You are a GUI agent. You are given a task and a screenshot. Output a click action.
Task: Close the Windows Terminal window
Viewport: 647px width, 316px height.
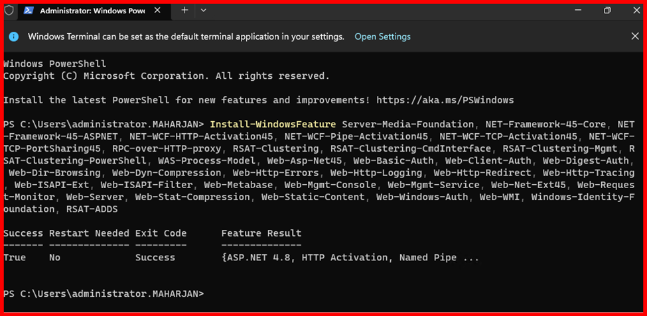click(x=634, y=11)
